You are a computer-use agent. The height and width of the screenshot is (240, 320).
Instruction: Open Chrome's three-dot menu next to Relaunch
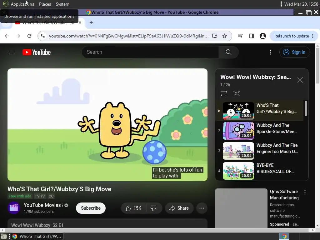point(313,36)
